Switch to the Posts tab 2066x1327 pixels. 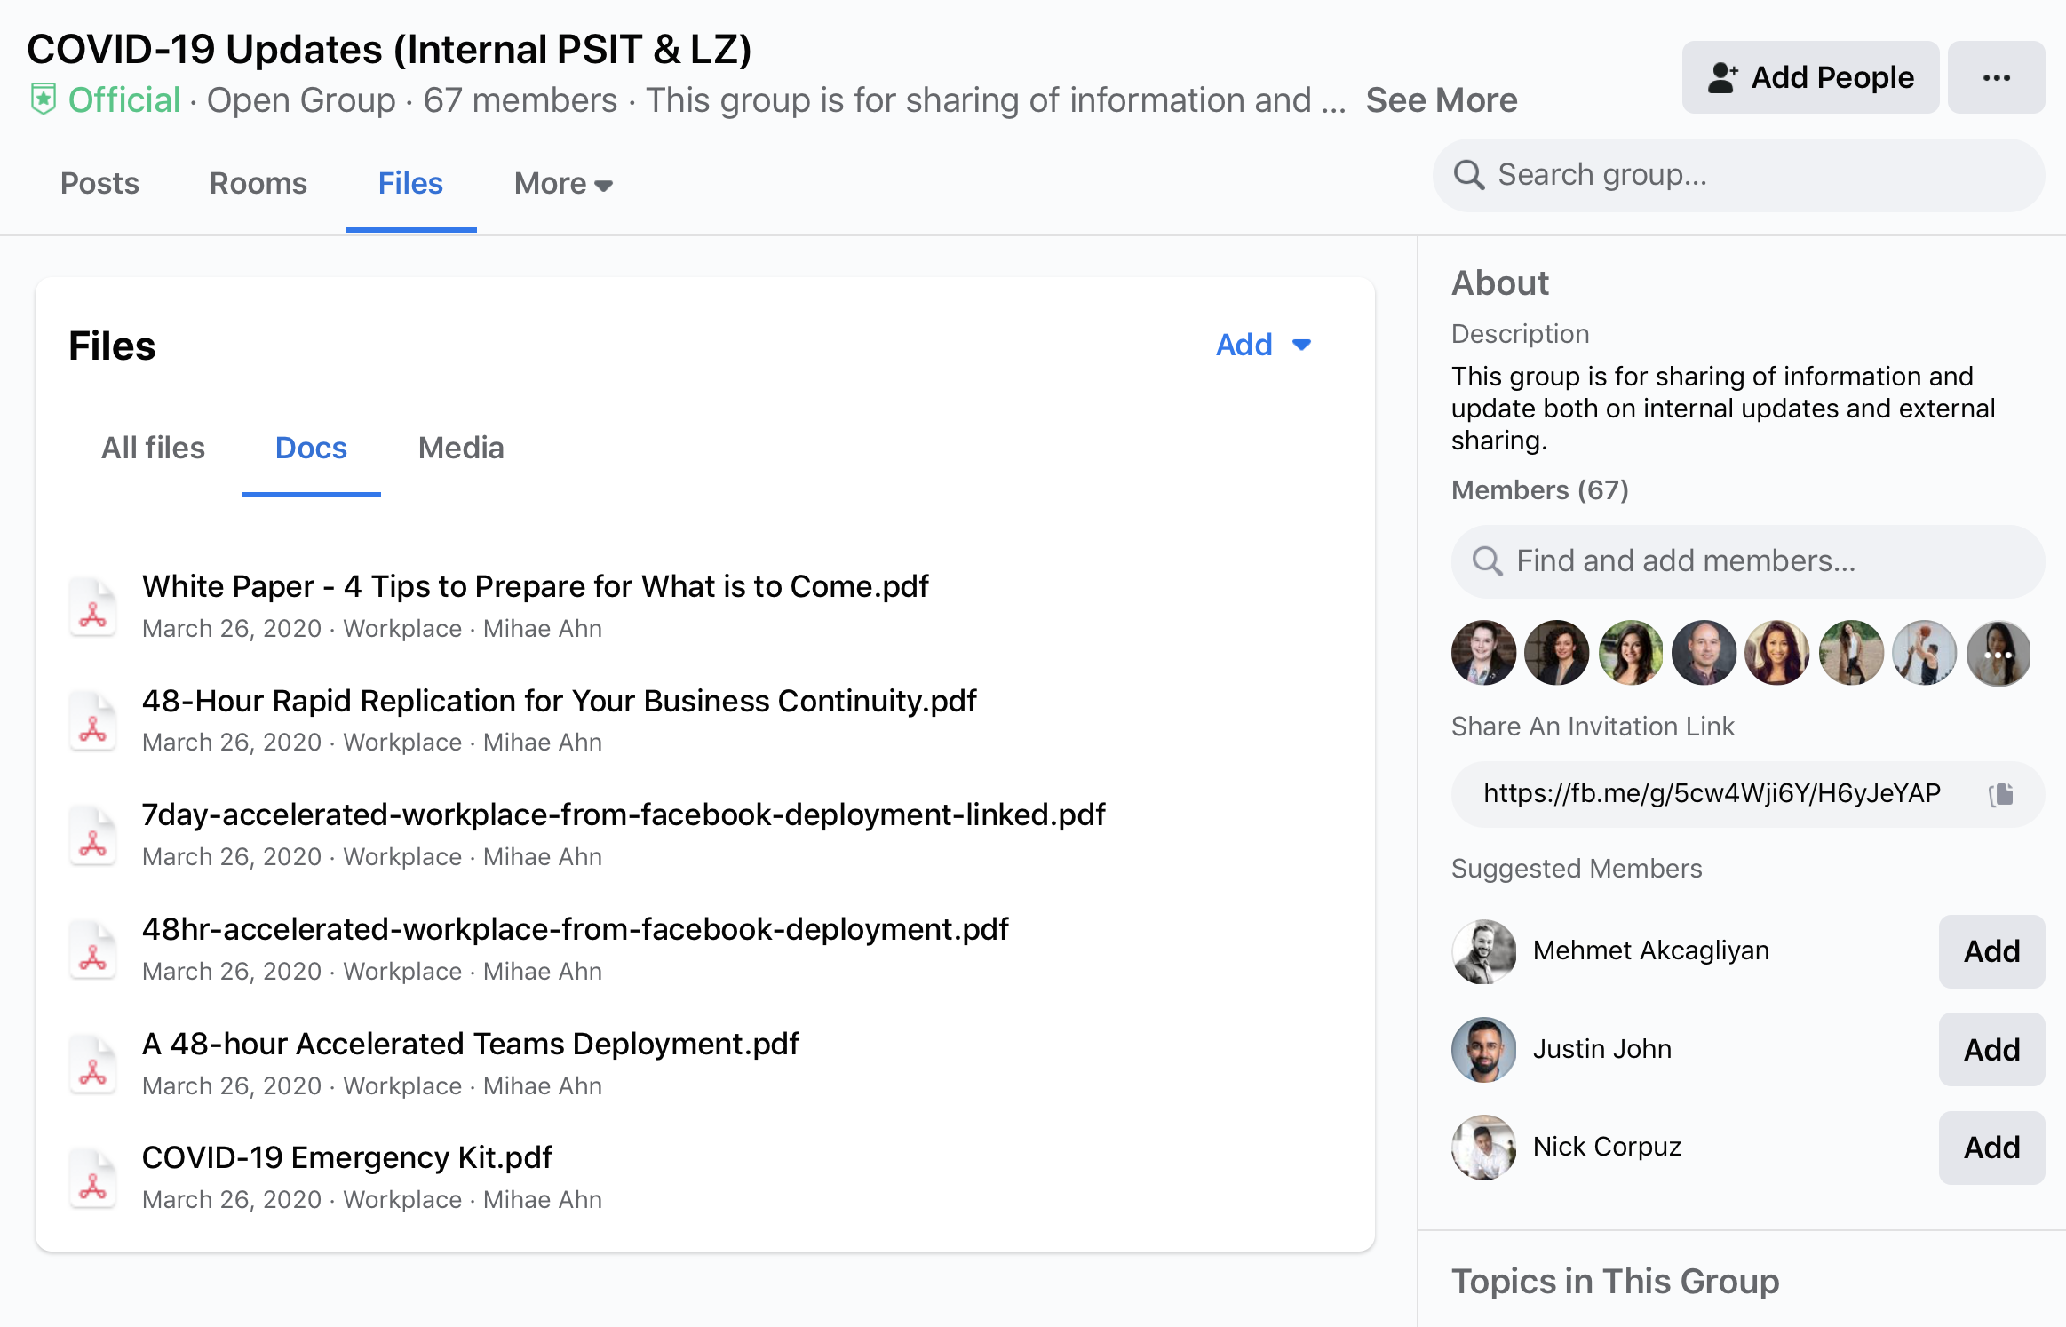(x=99, y=184)
